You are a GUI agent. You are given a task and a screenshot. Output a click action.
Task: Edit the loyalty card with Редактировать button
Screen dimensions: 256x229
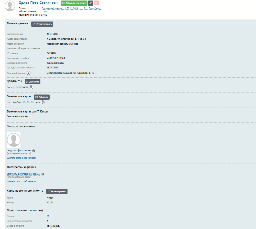point(57,191)
